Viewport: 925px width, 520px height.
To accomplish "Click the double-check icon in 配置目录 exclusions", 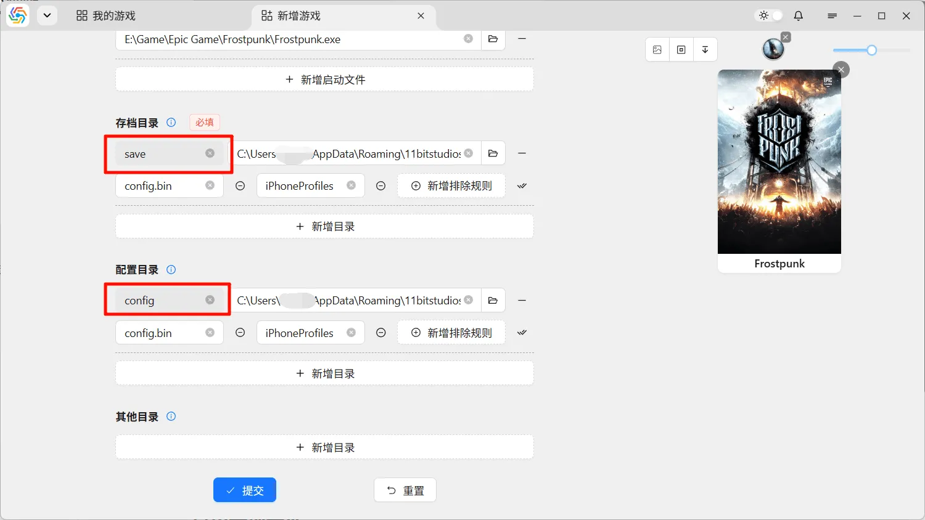I will 522,333.
